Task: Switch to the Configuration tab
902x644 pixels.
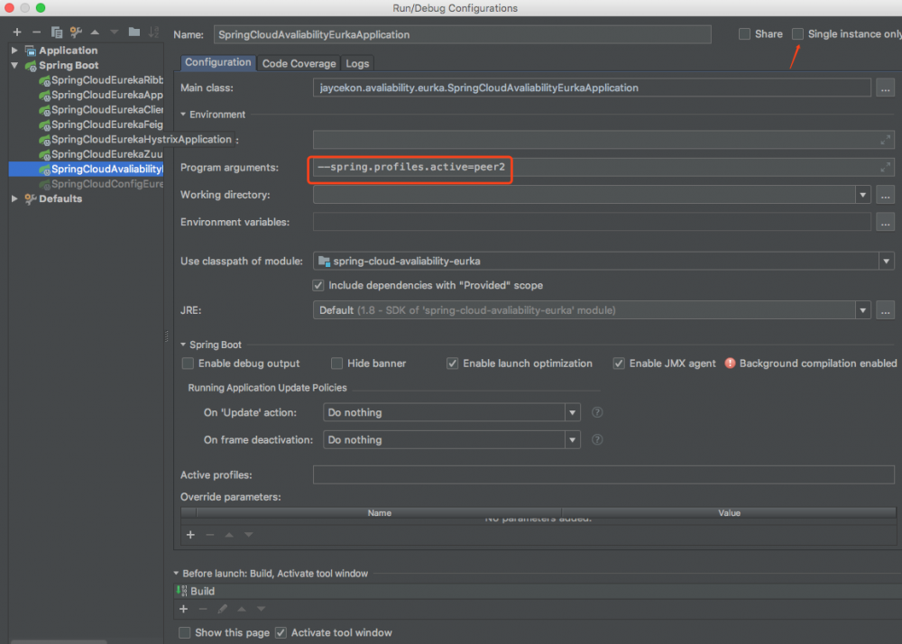Action: pos(218,62)
